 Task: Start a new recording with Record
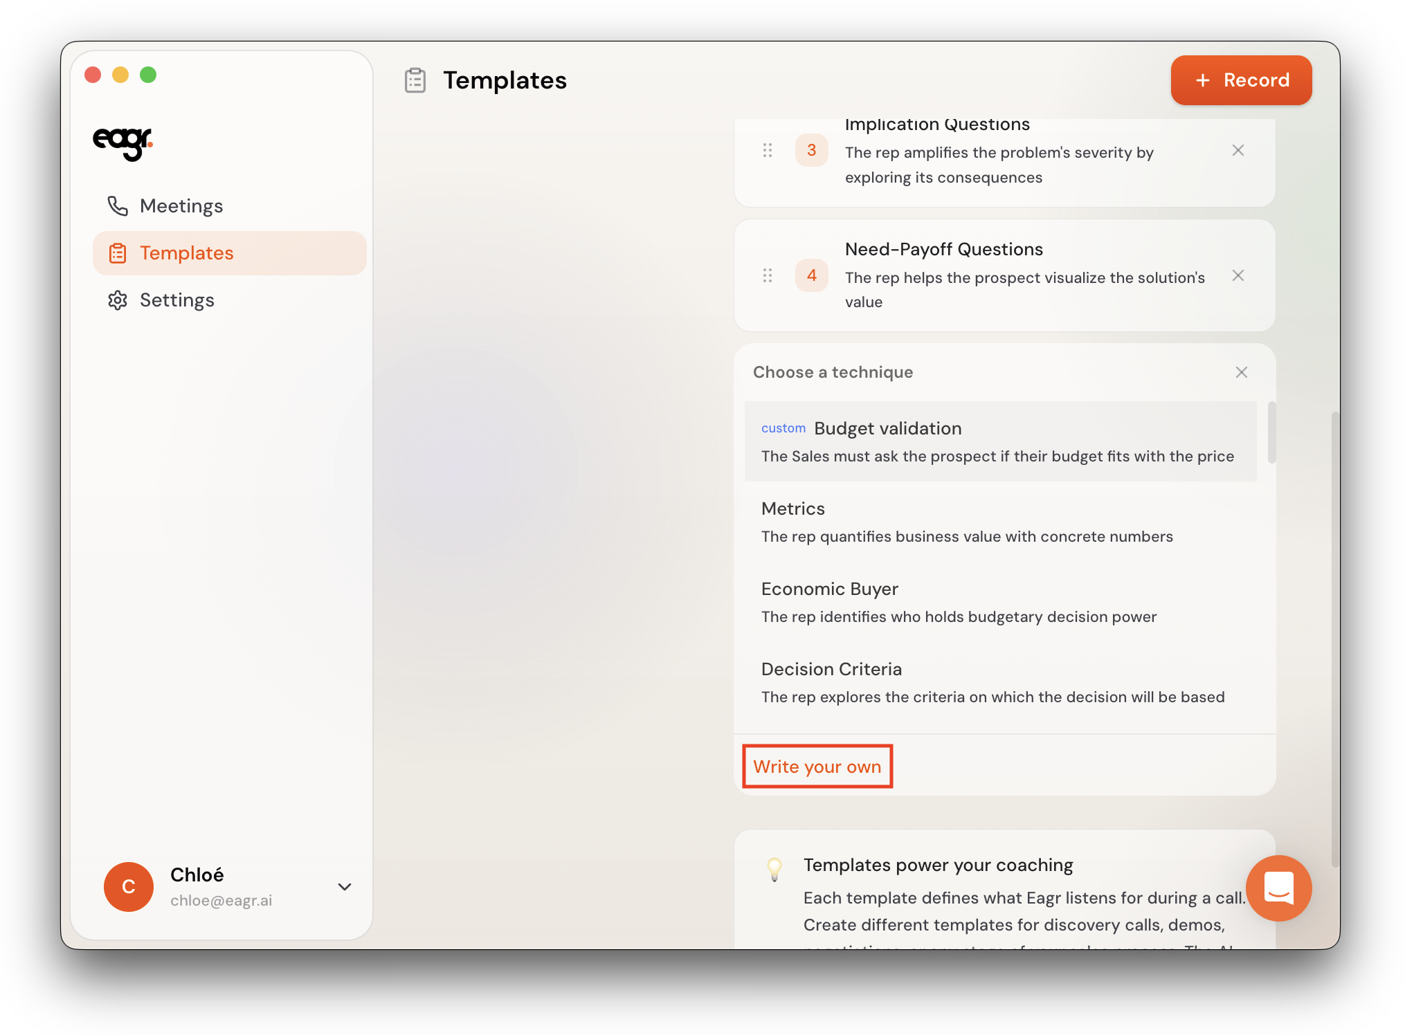tap(1241, 80)
